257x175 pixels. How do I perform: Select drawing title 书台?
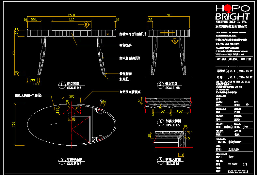tap(231, 157)
